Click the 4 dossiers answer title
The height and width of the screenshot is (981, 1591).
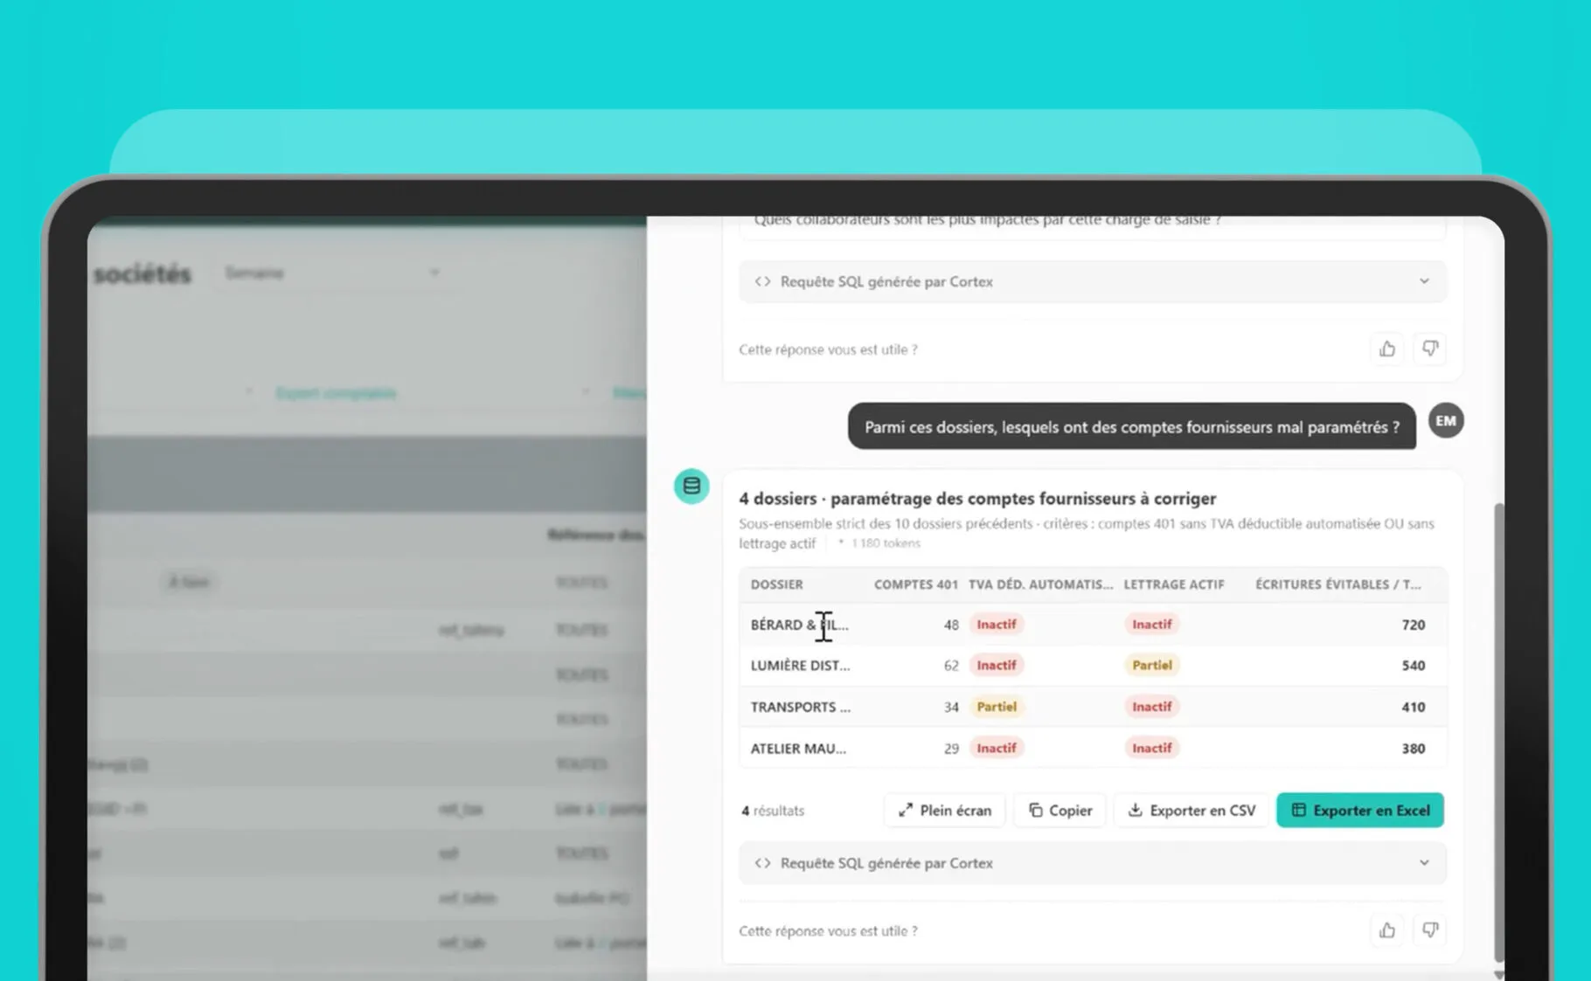tap(977, 499)
